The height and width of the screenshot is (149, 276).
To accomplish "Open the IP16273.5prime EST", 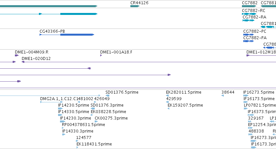I will click(x=246, y=96).
